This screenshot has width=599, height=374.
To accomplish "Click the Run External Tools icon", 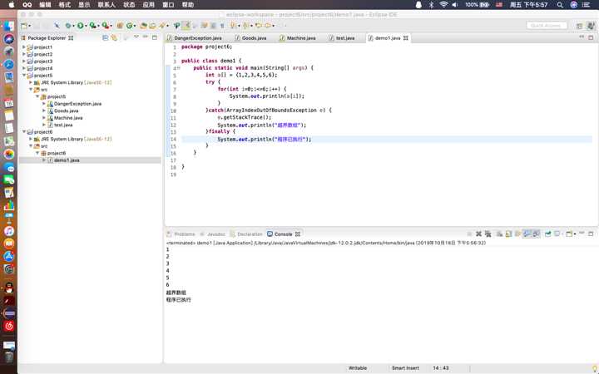I will point(105,26).
